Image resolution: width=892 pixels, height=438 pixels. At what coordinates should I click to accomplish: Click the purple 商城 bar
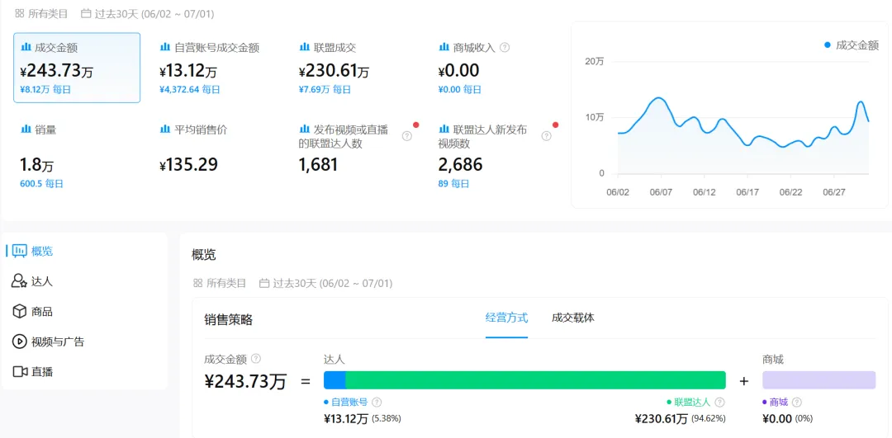[818, 380]
